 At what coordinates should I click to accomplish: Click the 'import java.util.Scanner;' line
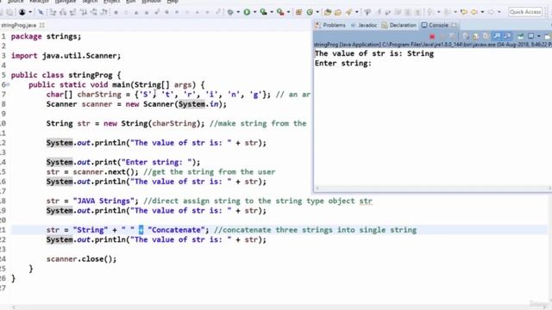66,56
